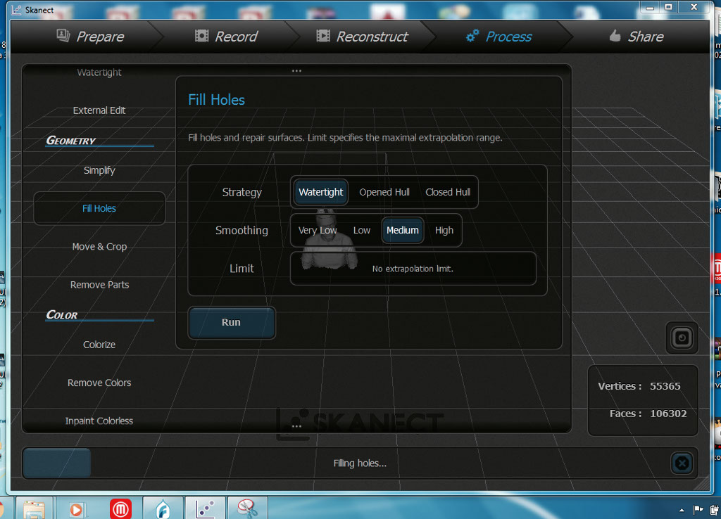Click the Run button
The width and height of the screenshot is (721, 519).
[232, 322]
